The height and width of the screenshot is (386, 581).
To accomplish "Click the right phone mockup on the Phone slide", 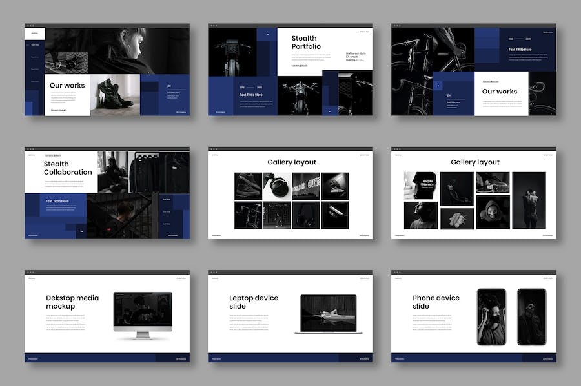I will tap(531, 316).
